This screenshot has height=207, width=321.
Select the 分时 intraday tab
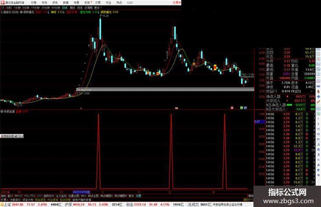click(9, 8)
